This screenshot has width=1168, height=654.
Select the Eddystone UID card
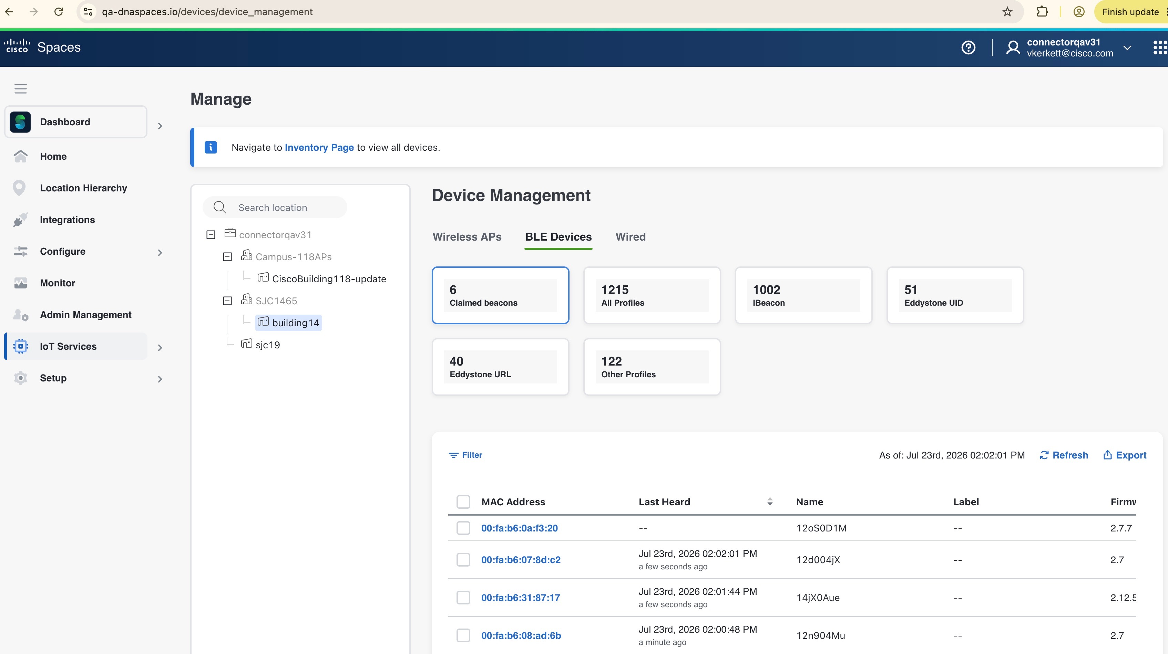[x=955, y=295]
